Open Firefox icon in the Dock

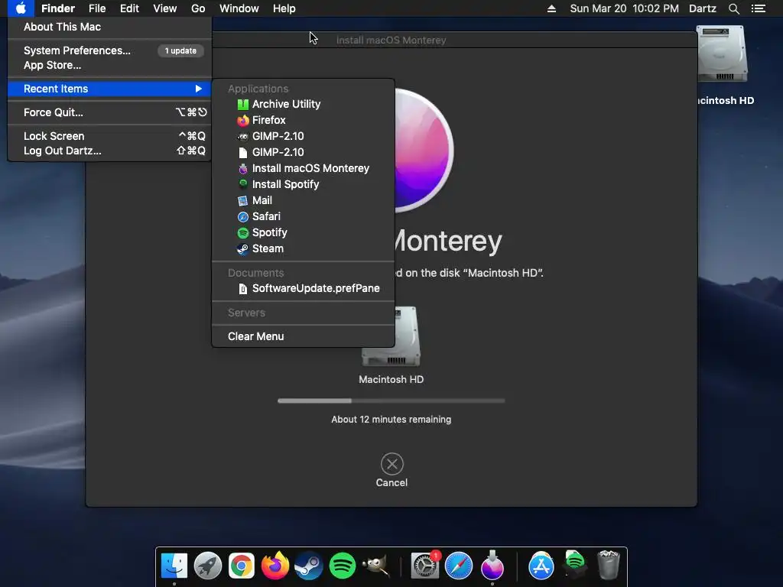pos(275,566)
